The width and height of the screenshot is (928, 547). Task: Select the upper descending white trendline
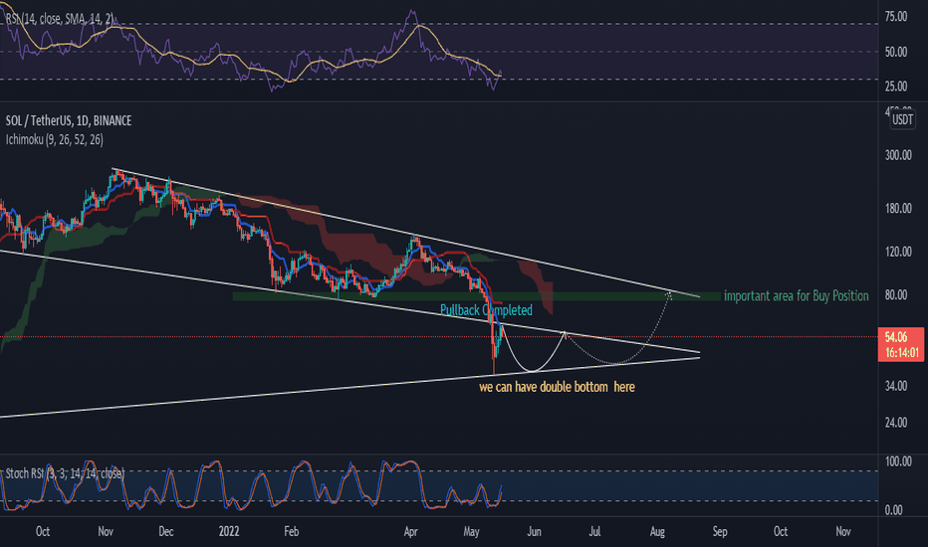405,233
